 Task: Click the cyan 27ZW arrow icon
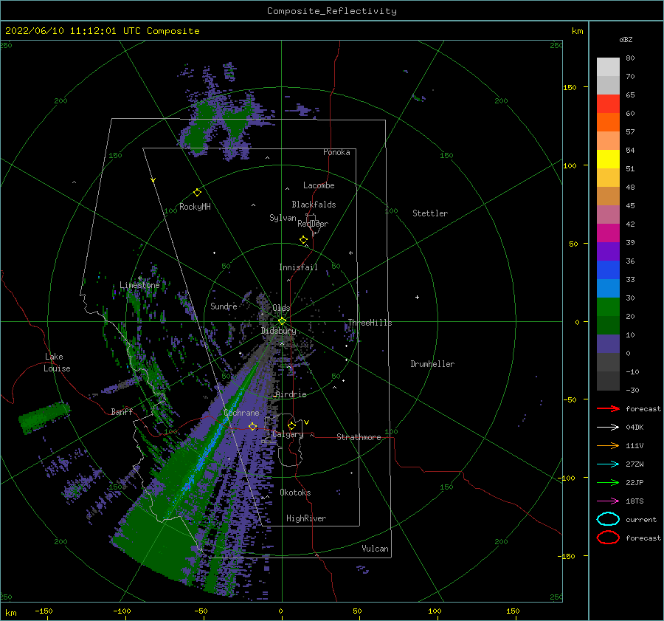[608, 464]
